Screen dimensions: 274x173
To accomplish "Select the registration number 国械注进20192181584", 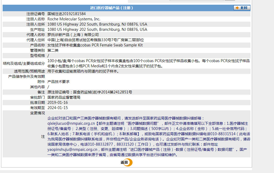I will [x=66, y=14].
